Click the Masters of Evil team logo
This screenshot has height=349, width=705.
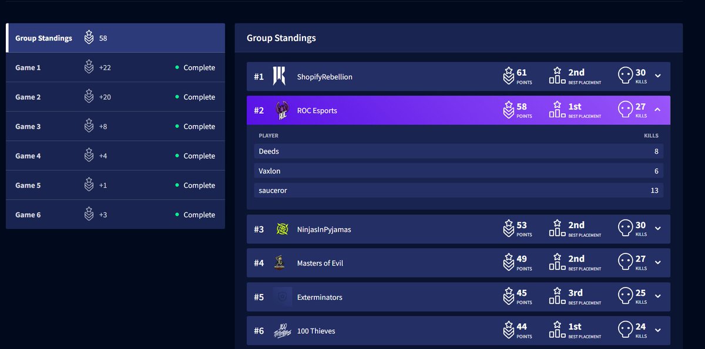click(x=280, y=263)
